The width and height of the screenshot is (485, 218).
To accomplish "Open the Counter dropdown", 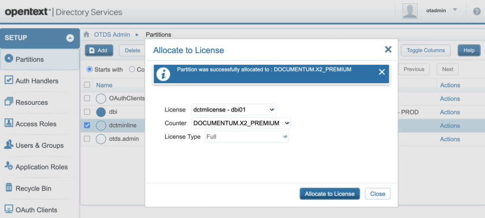I will pyautogui.click(x=241, y=123).
